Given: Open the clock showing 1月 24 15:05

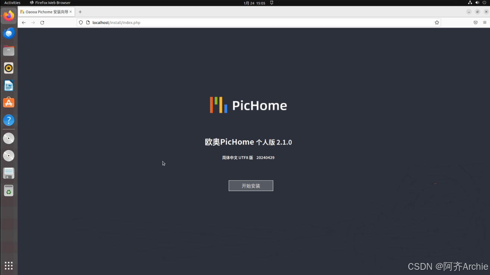Looking at the screenshot, I should 254,3.
